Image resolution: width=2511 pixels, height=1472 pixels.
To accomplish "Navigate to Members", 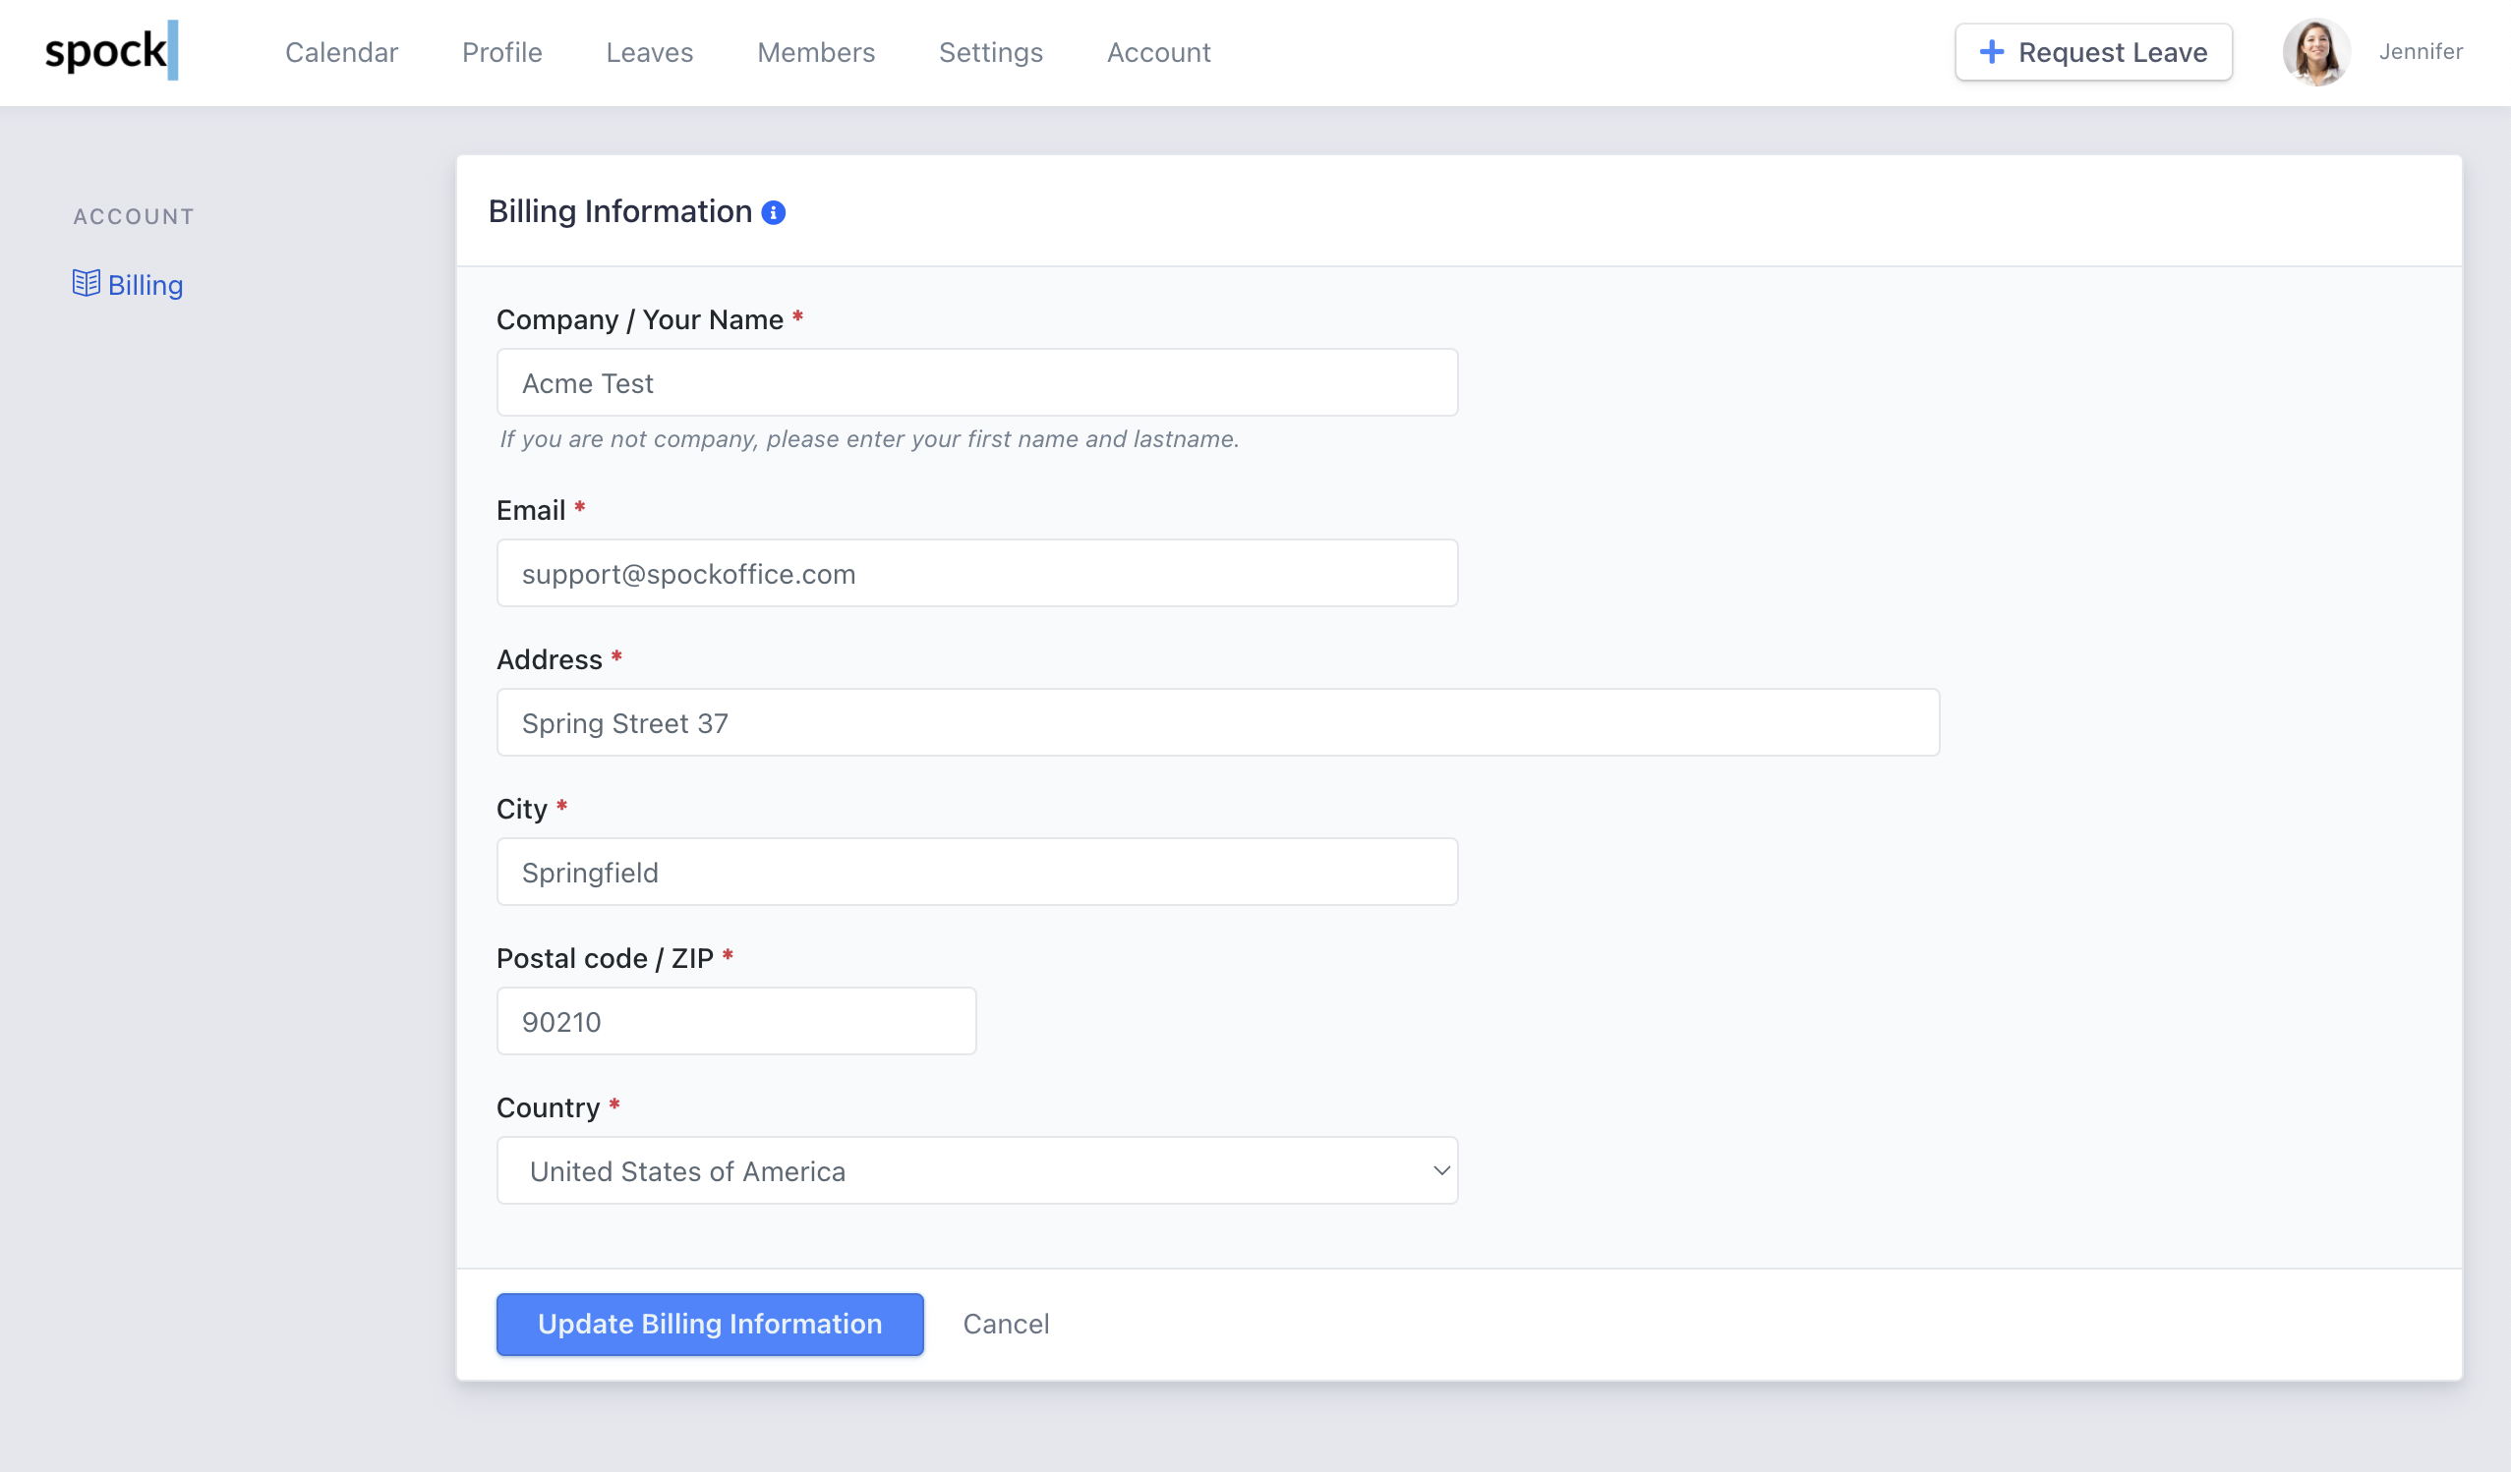I will [815, 52].
